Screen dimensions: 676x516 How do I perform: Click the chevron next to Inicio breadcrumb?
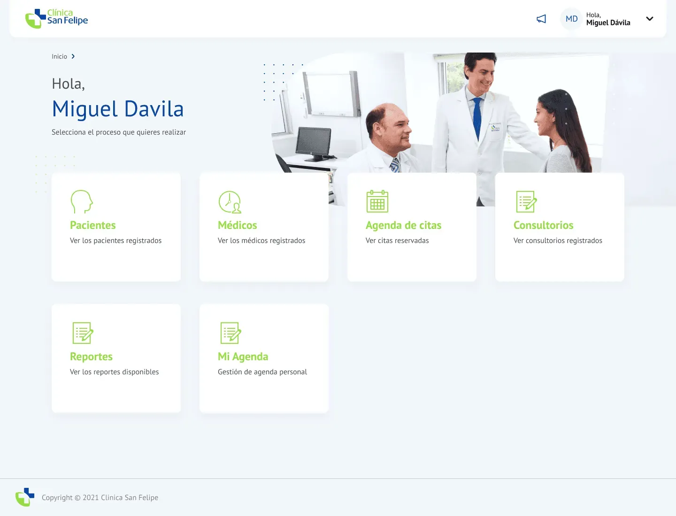[x=73, y=56]
